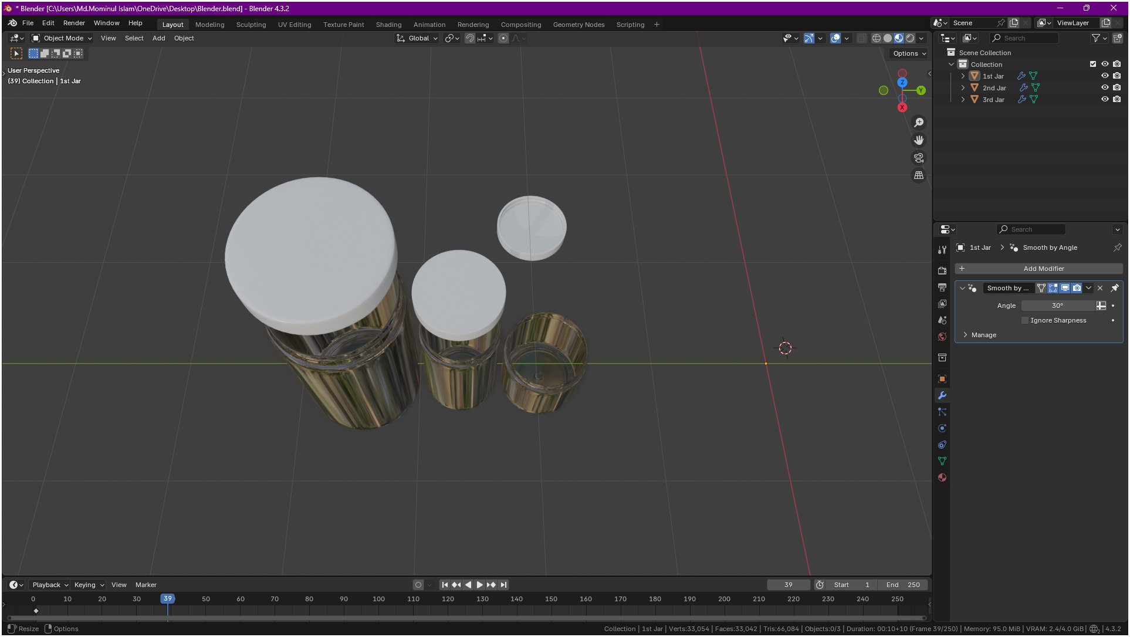Open the Render properties tab
The width and height of the screenshot is (1130, 637).
[x=942, y=271]
